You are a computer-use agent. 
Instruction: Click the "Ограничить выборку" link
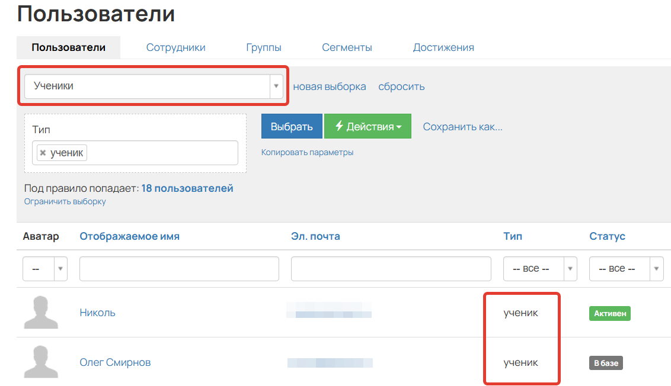(65, 201)
